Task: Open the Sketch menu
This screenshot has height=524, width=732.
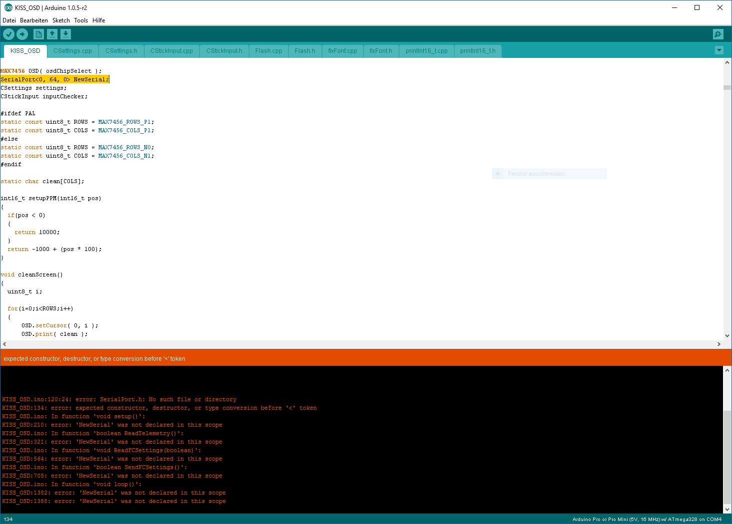Action: [61, 20]
